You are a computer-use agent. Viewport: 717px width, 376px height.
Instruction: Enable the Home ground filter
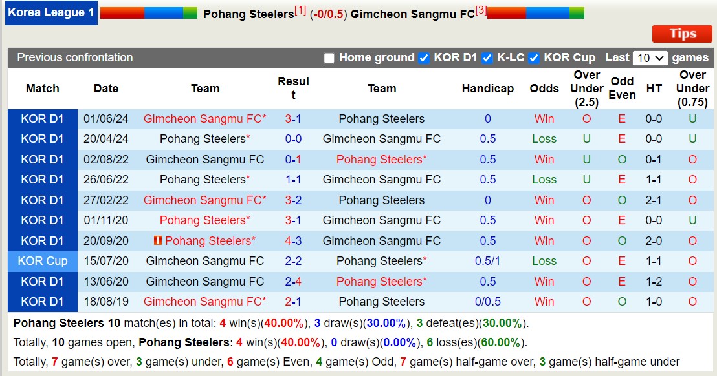tap(329, 57)
